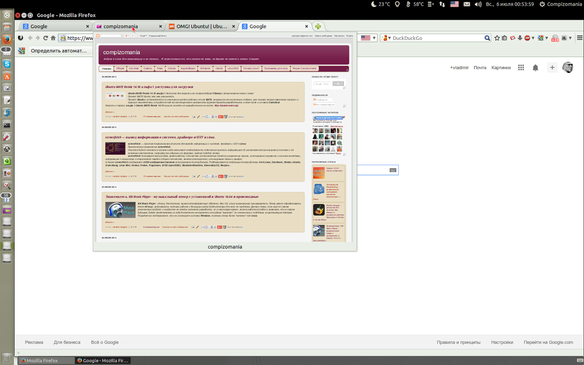Open the Реклама footer link
Image resolution: width=584 pixels, height=365 pixels.
pyautogui.click(x=34, y=342)
